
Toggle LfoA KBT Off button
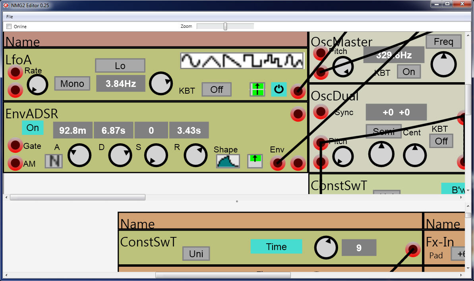coord(217,89)
